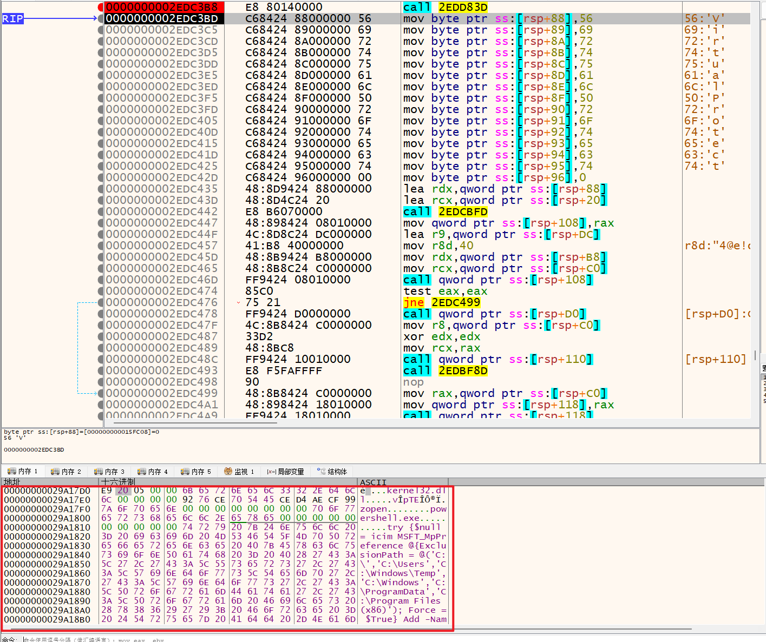Open the 结构体 struct tab

tap(332, 472)
